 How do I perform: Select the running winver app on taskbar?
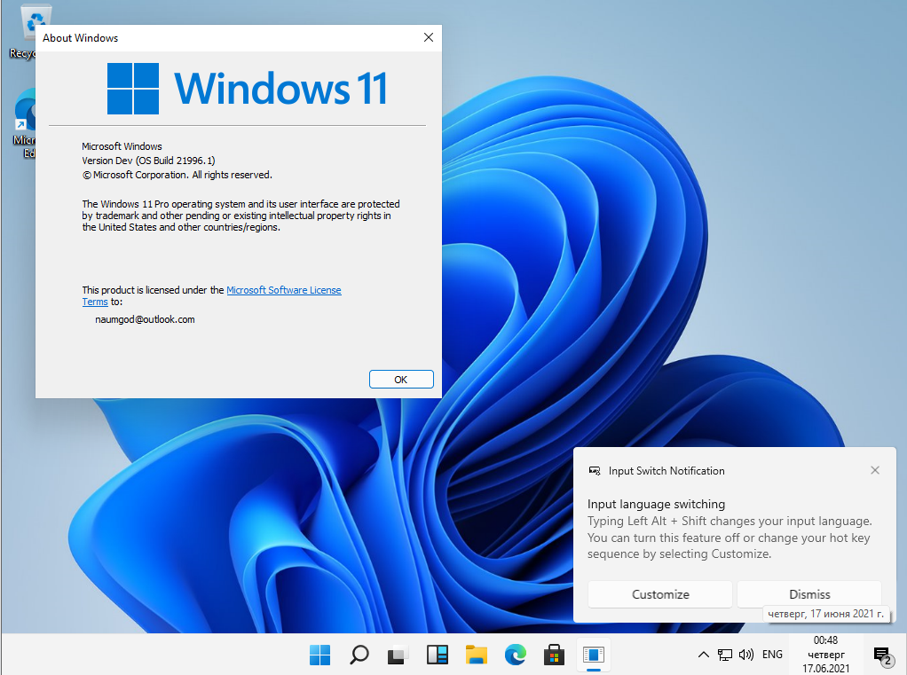click(x=594, y=655)
